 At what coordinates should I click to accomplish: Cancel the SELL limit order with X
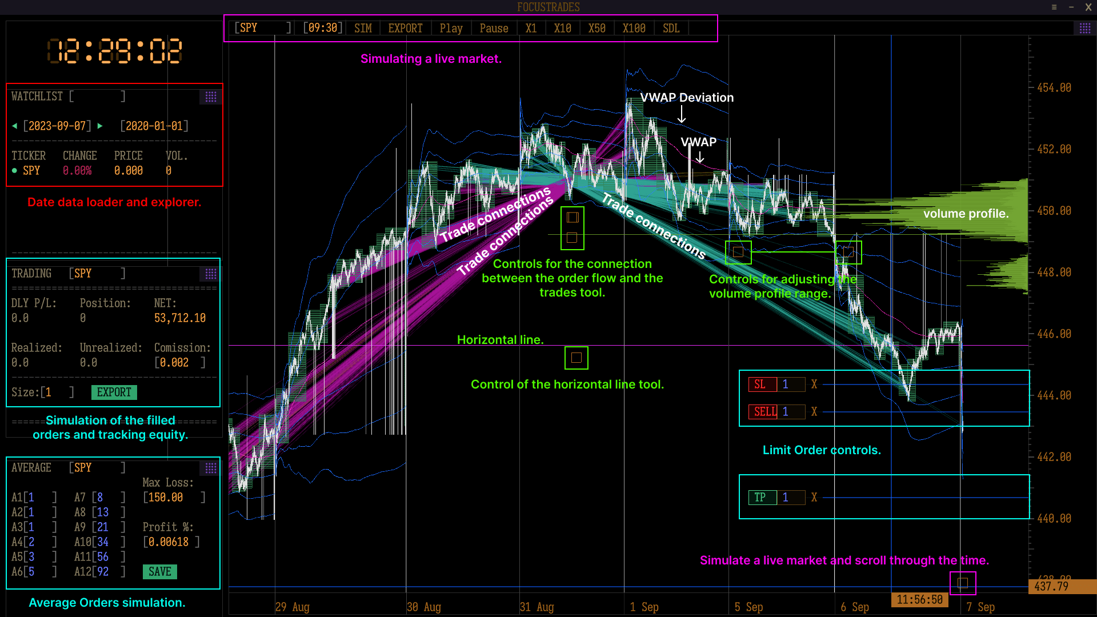pyautogui.click(x=814, y=411)
